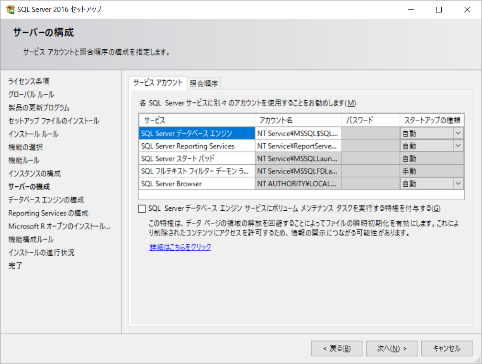Click the < 戻る(B) button

click(x=336, y=348)
